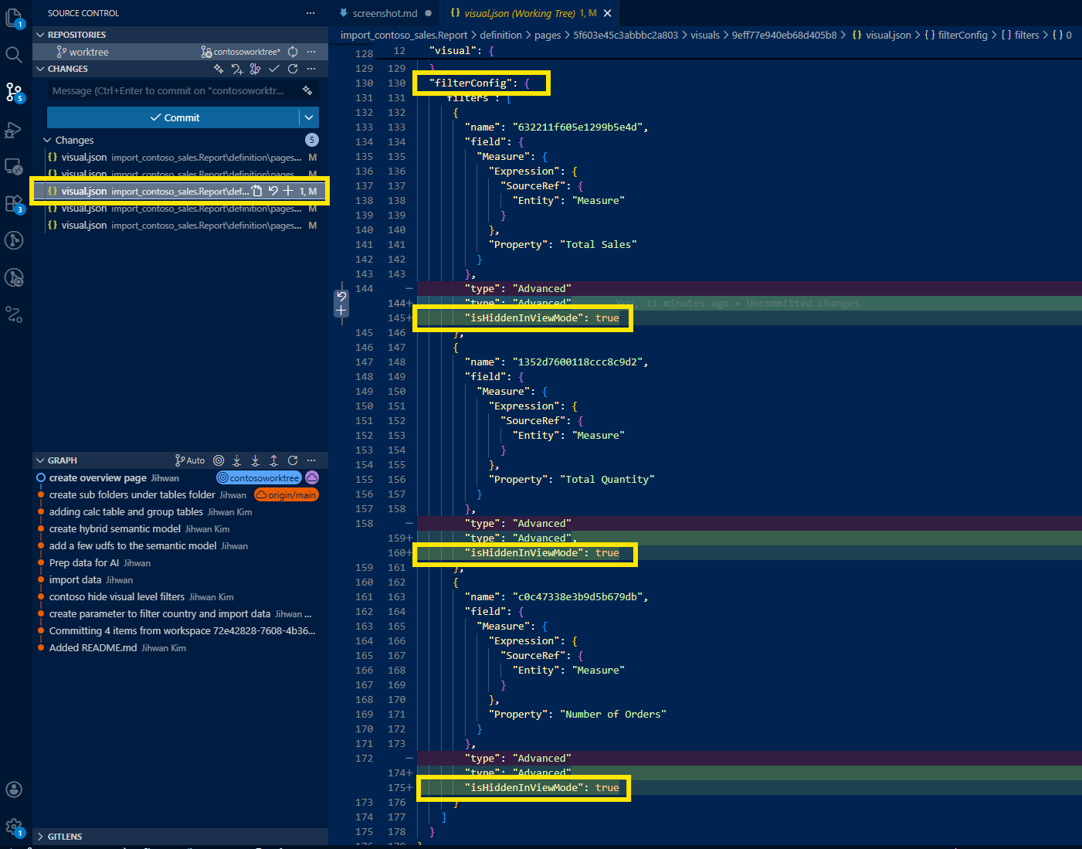Select commit 'create hybrid semantic model'
Image resolution: width=1082 pixels, height=849 pixels.
tap(115, 528)
